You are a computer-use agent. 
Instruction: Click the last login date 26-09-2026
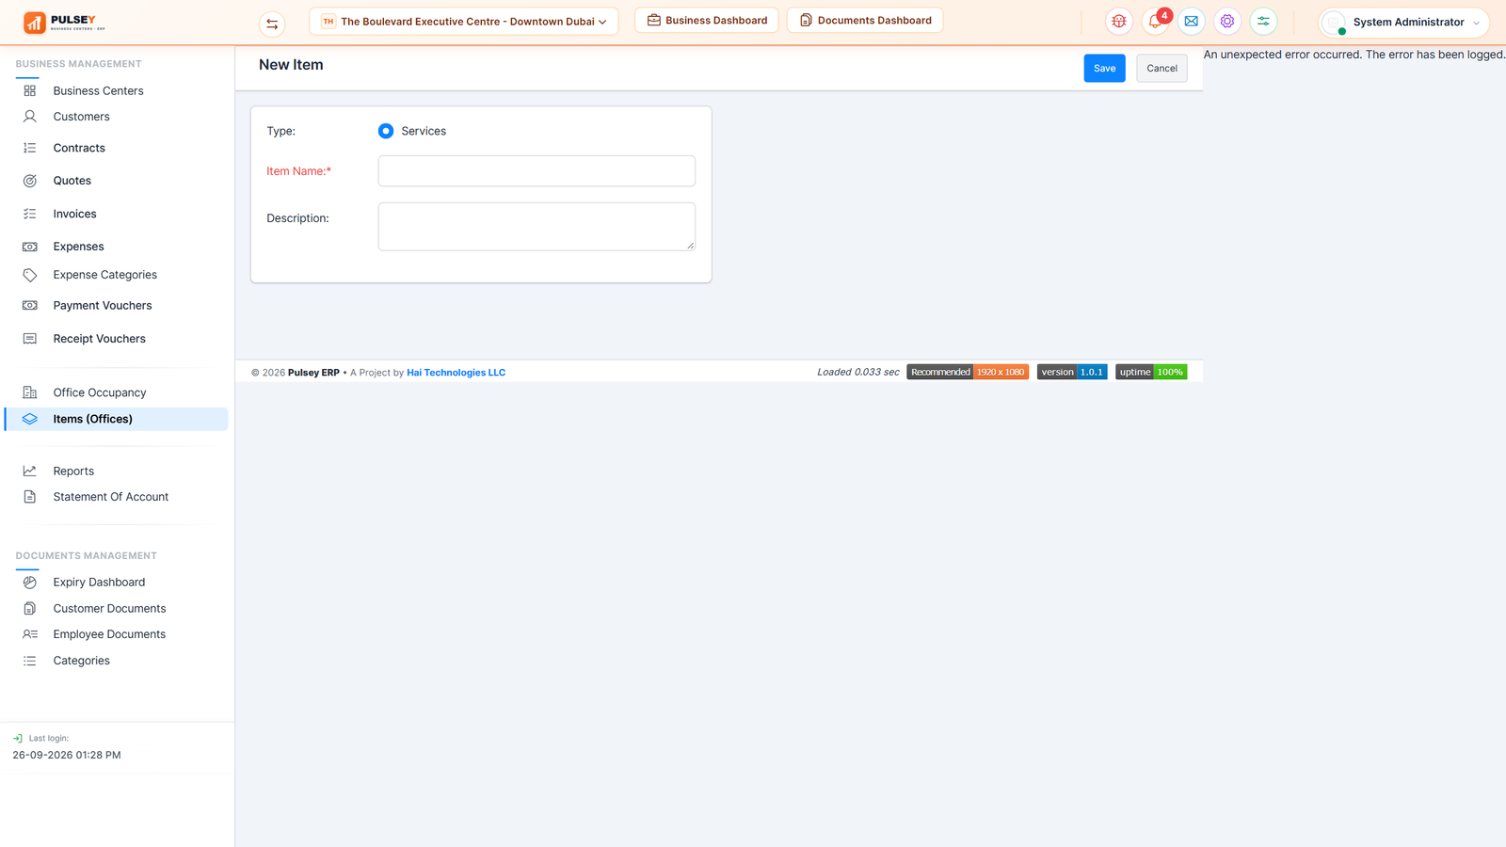[67, 755]
